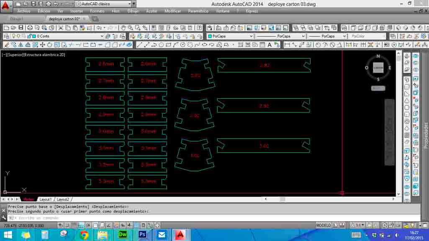The image size is (429, 241).
Task: Open the Layer Properties Manager icon
Action: [7, 36]
